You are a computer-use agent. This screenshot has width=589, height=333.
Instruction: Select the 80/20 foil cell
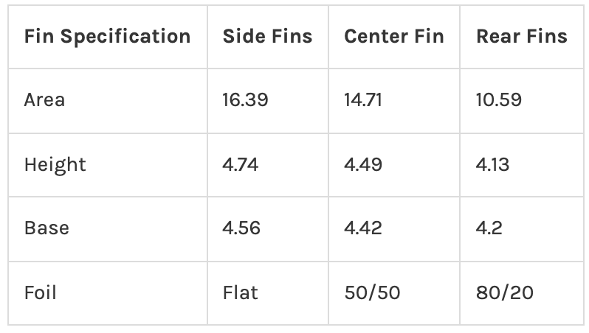coord(505,292)
